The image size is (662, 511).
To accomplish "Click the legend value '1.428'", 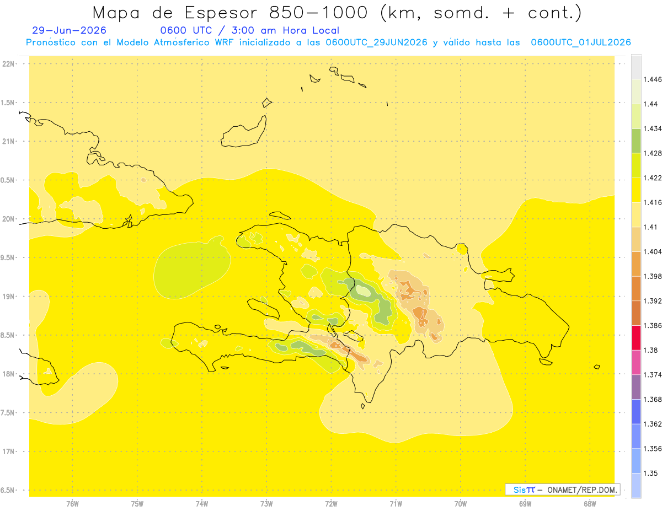I will (x=652, y=153).
